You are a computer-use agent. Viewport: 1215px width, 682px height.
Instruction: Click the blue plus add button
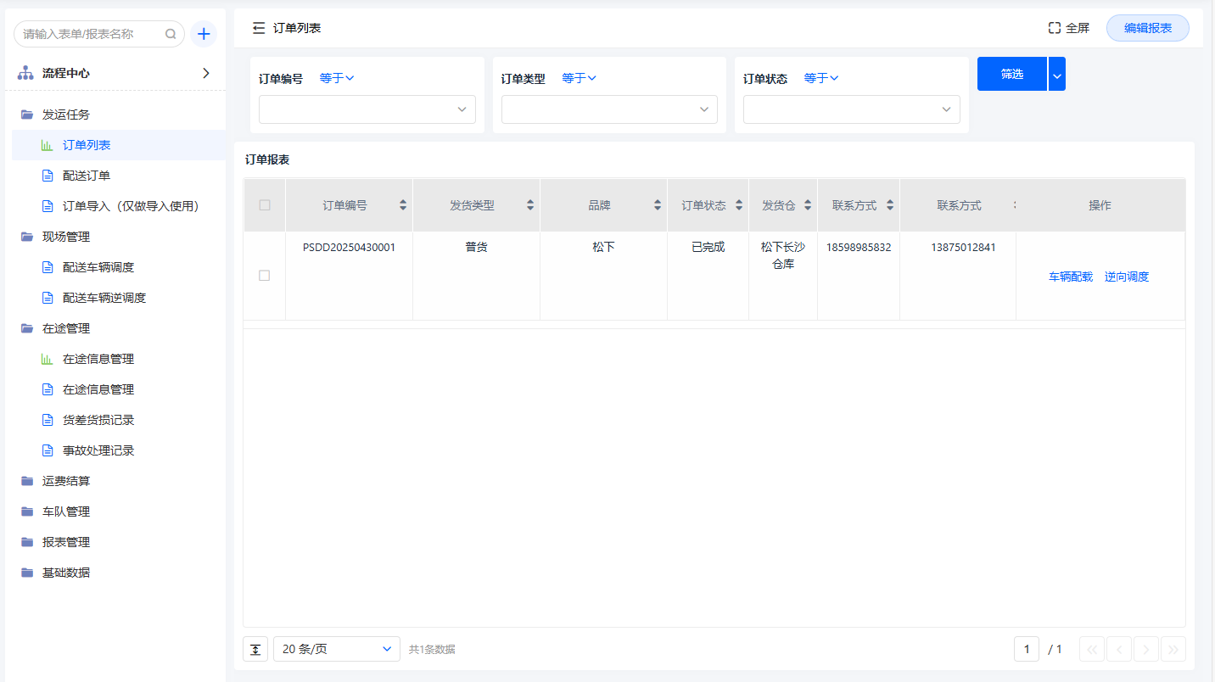point(204,34)
